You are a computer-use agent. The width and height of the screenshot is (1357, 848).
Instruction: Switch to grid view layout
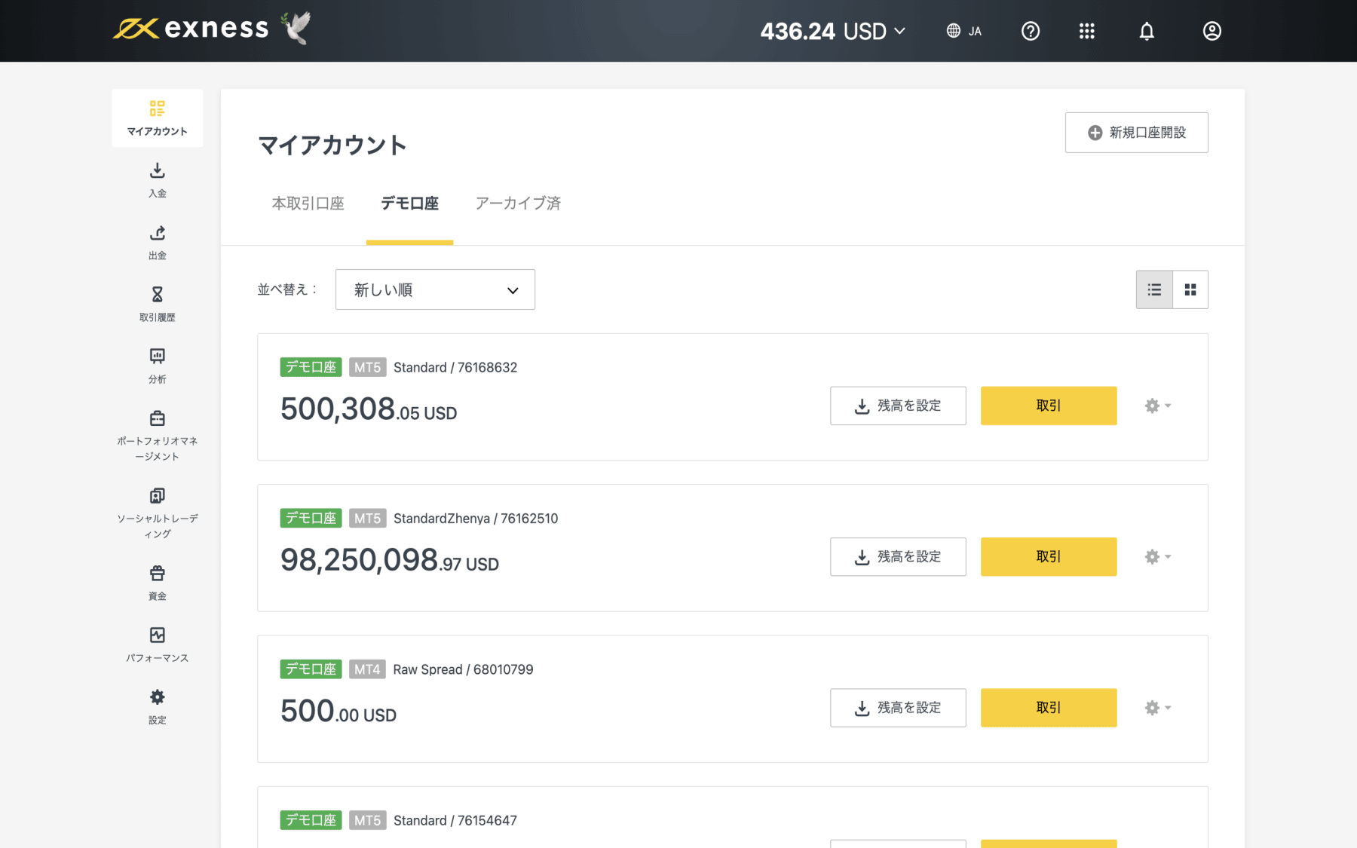tap(1190, 289)
